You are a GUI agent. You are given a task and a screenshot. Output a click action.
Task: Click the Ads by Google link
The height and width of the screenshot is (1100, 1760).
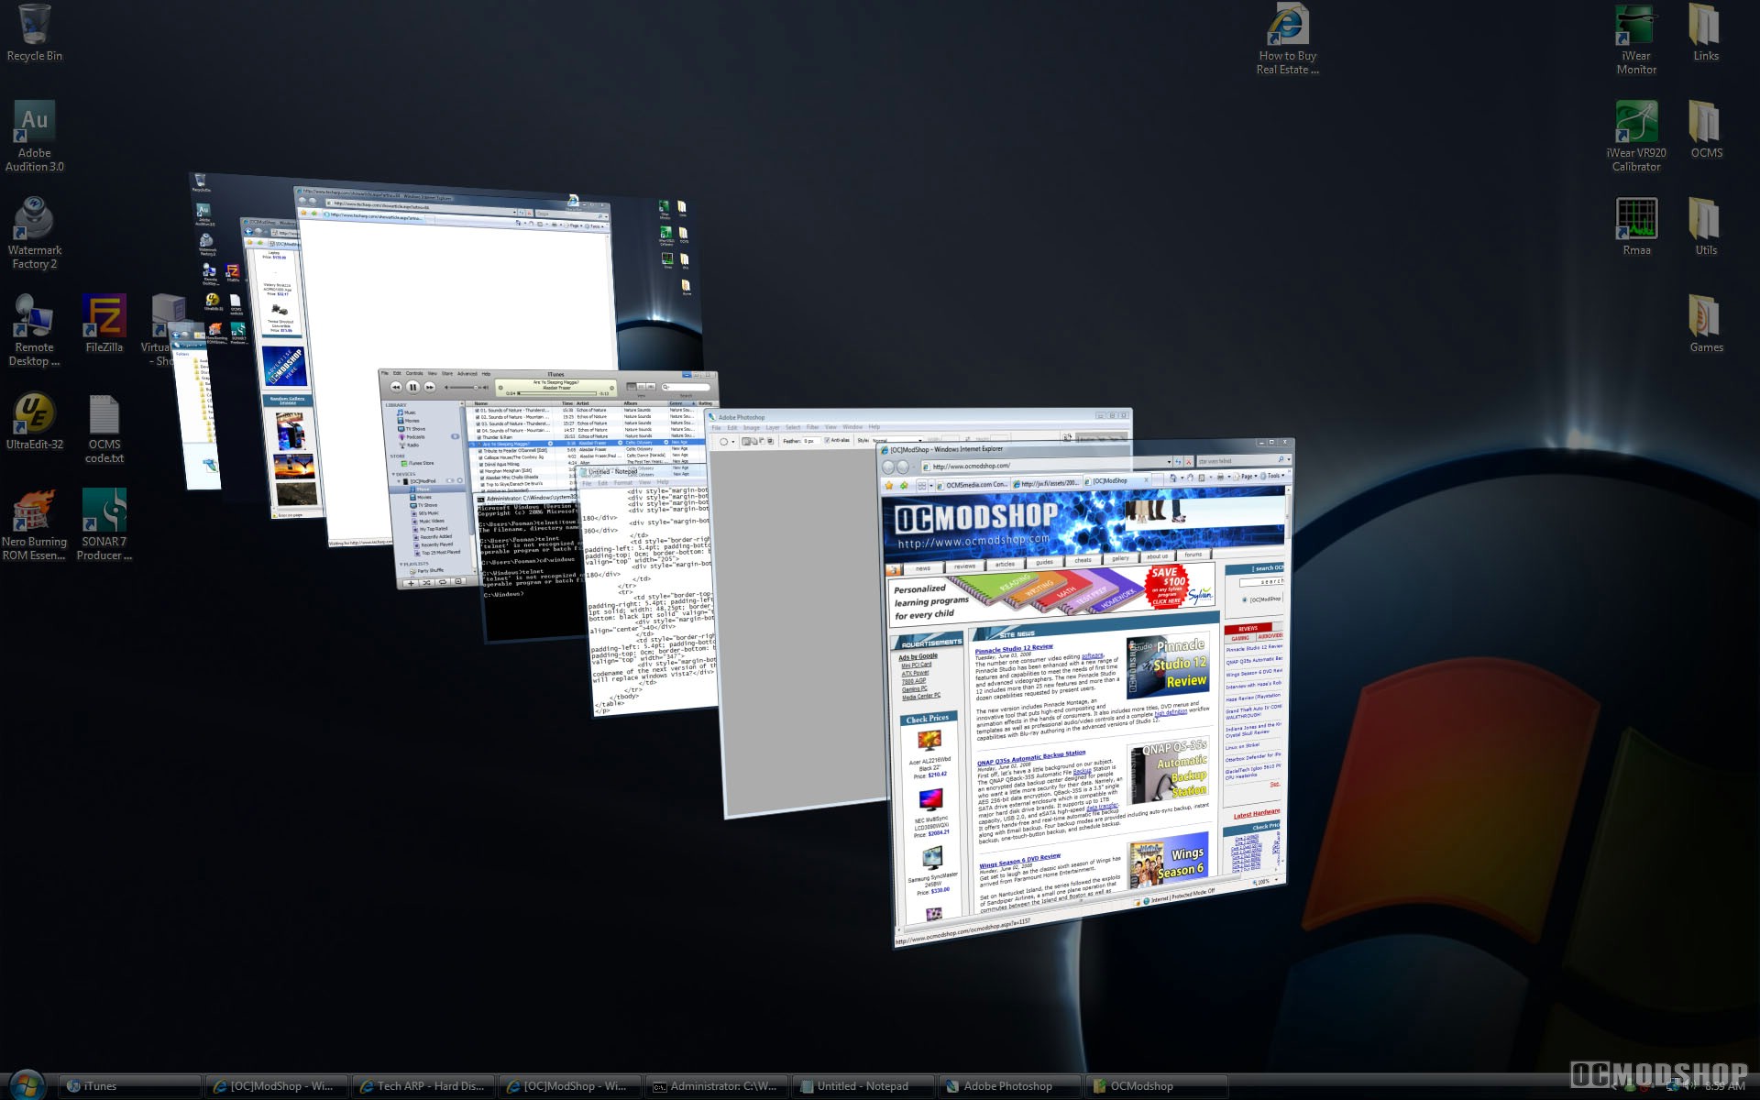(x=918, y=656)
